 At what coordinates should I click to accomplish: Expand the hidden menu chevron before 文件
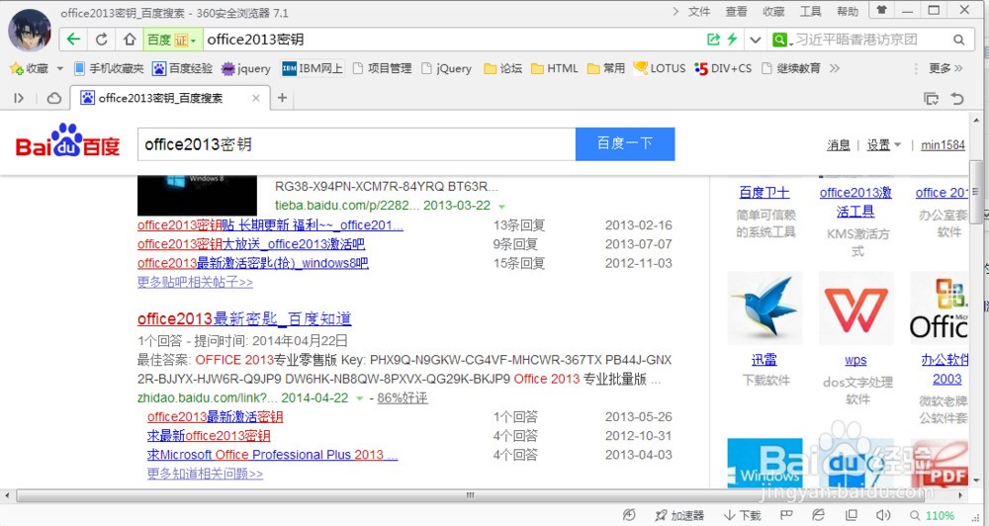(x=675, y=11)
